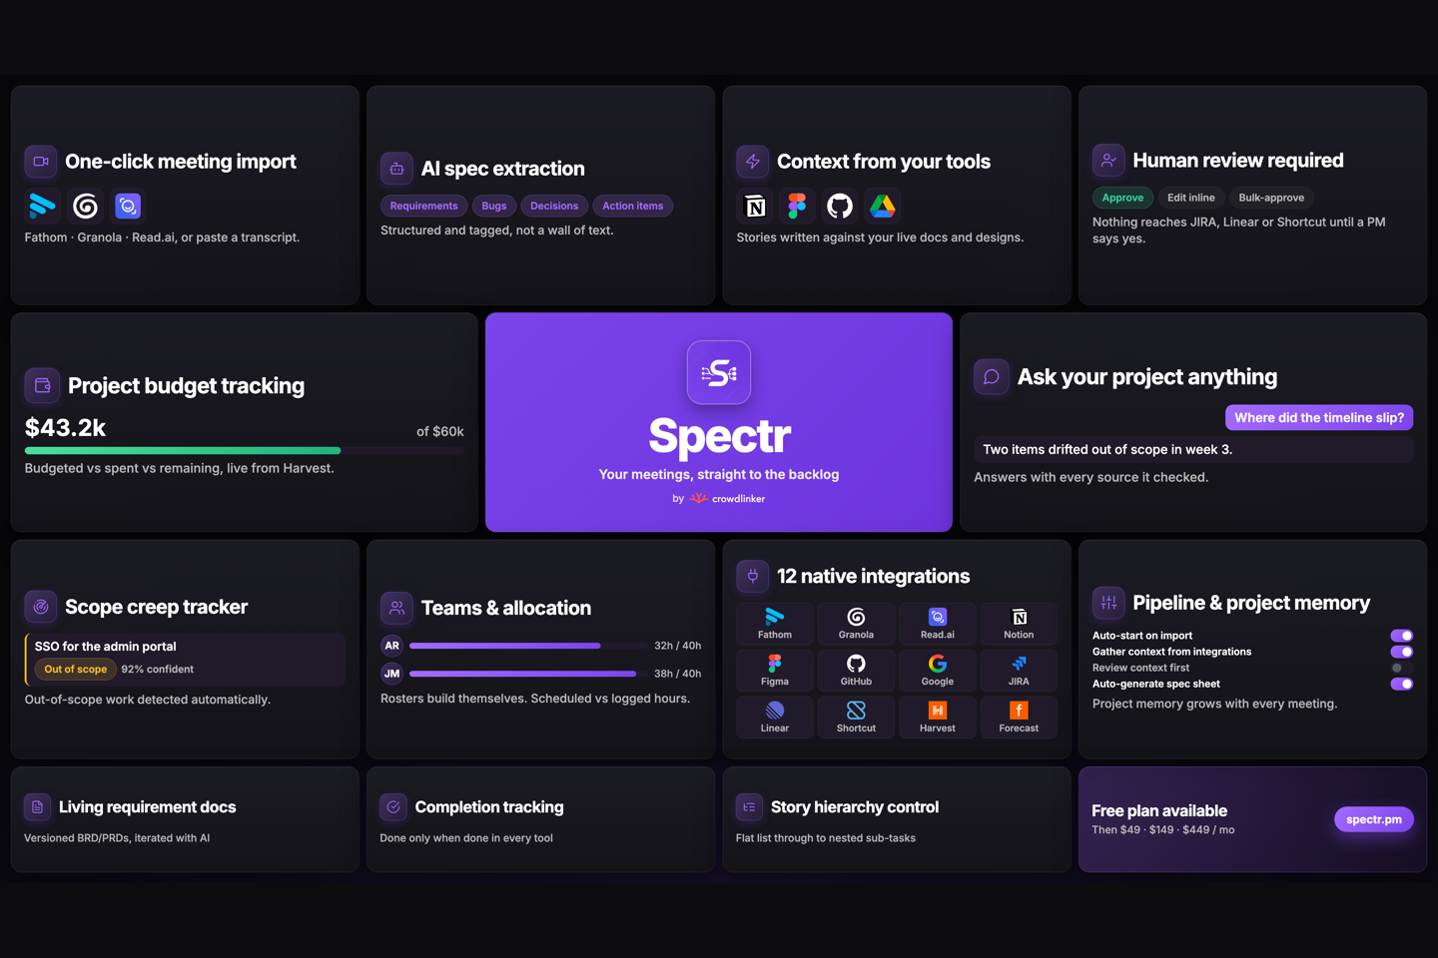Open the spectr.pm link button
The width and height of the screenshot is (1438, 958).
click(1373, 819)
